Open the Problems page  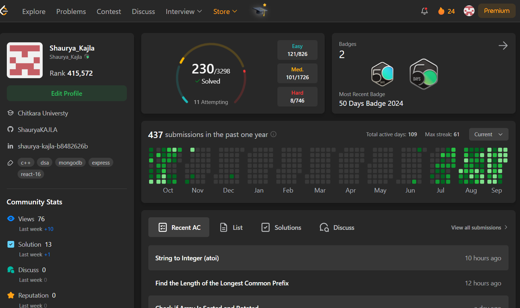[x=71, y=11]
